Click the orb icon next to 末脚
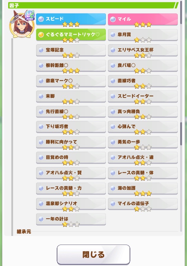The image size is (187, 266). (x=41, y=96)
